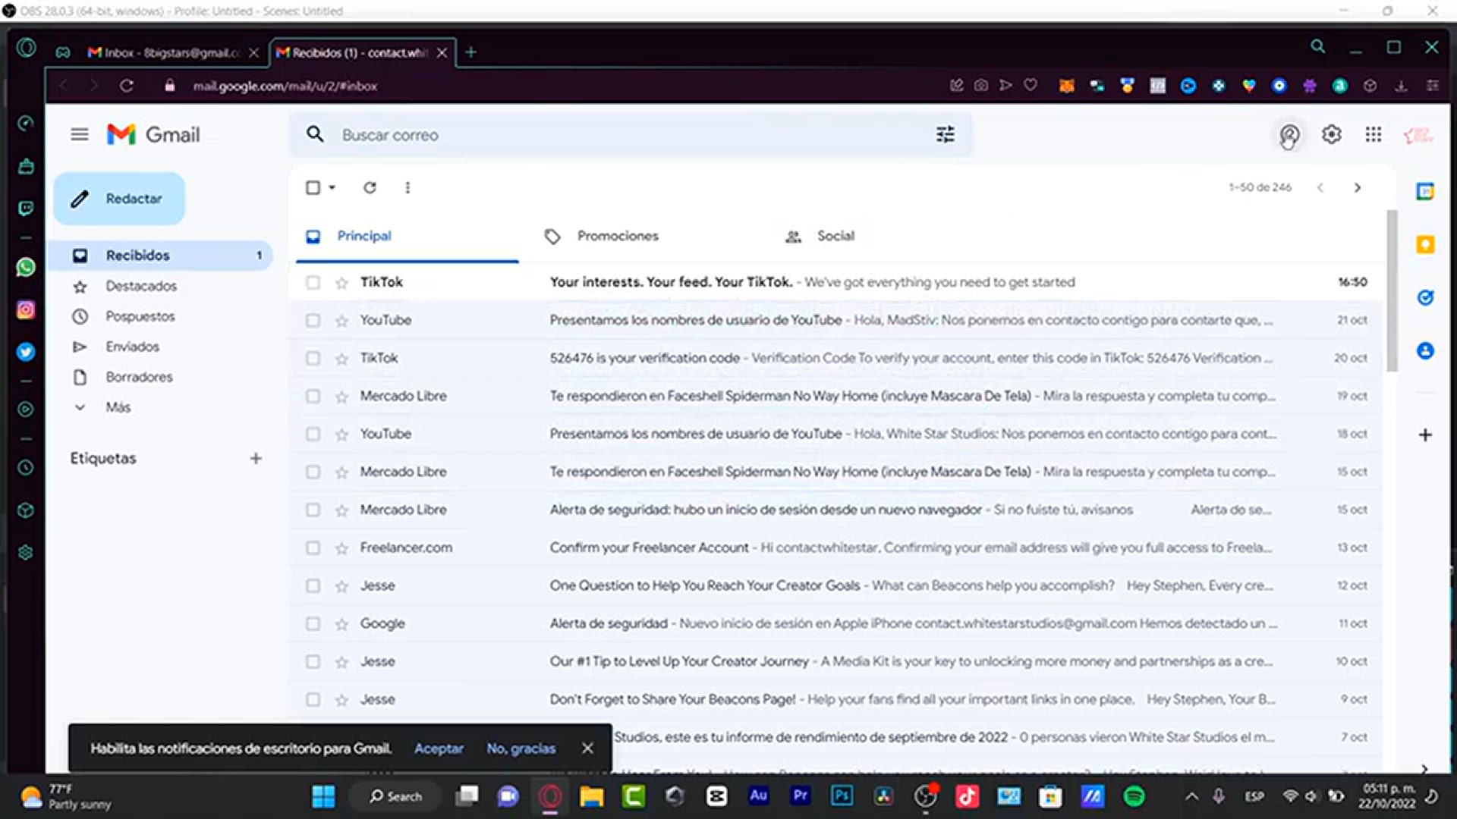Show hidden system tray icons
Screen dimensions: 1457x819
click(1191, 796)
